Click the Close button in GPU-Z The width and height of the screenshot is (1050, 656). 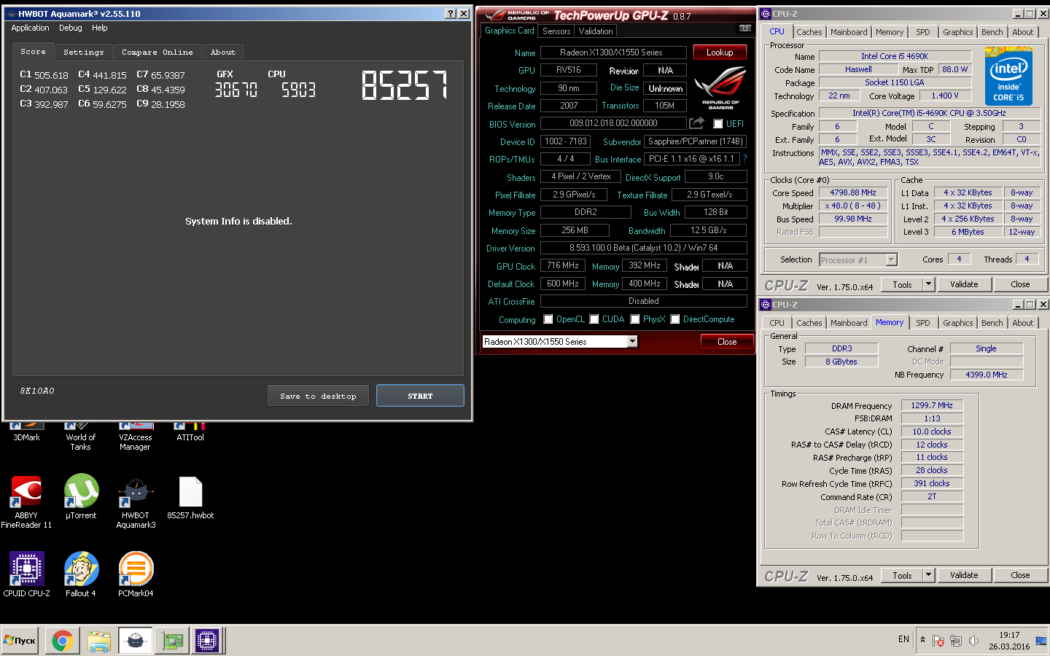point(727,341)
